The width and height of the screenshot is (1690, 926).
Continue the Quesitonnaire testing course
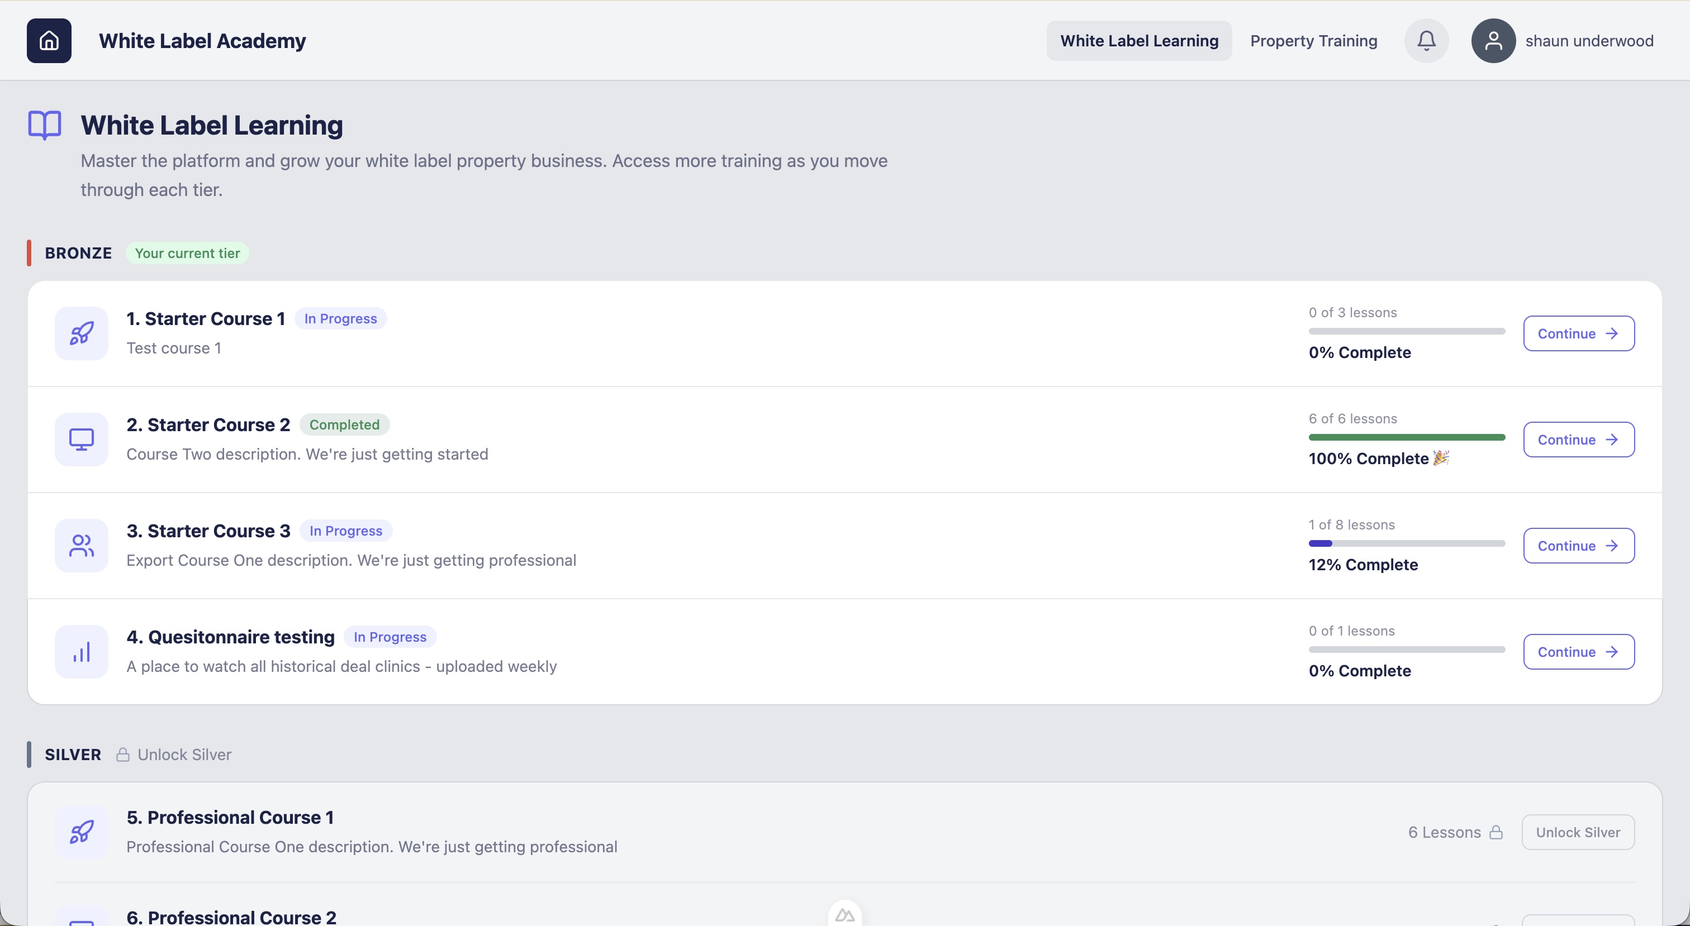[x=1578, y=652]
